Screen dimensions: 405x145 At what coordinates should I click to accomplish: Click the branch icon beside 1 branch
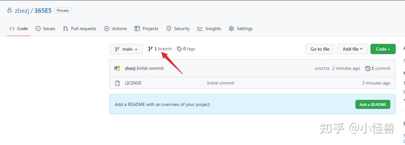point(150,49)
